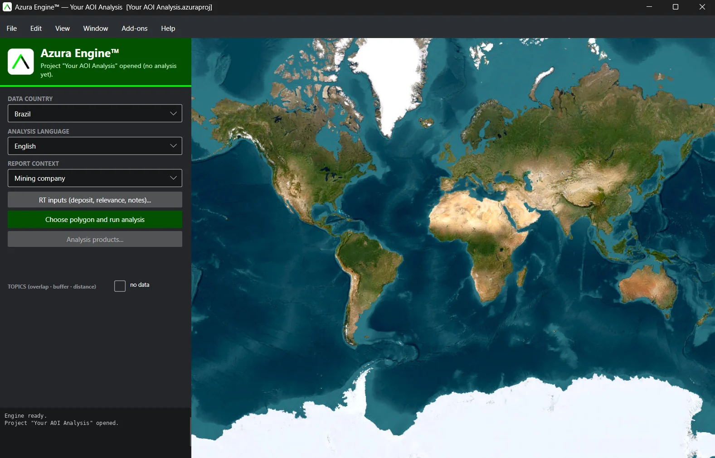The width and height of the screenshot is (715, 458).
Task: Maximize the Azura Engine window
Action: tap(676, 7)
